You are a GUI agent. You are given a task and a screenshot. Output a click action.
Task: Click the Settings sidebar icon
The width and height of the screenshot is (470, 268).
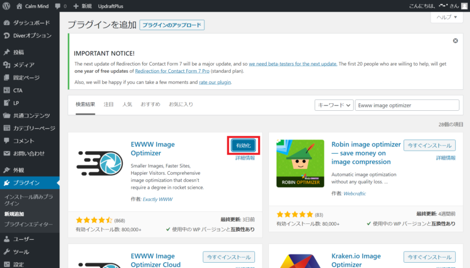pos(6,264)
